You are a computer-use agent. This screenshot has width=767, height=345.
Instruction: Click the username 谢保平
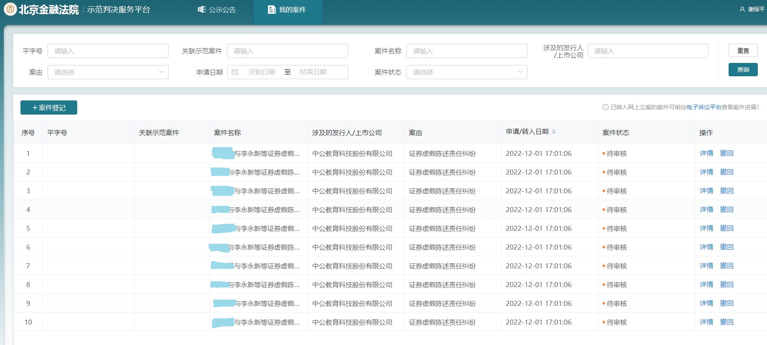click(757, 9)
